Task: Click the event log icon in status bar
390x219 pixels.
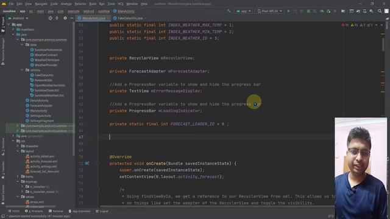Action: point(3,217)
